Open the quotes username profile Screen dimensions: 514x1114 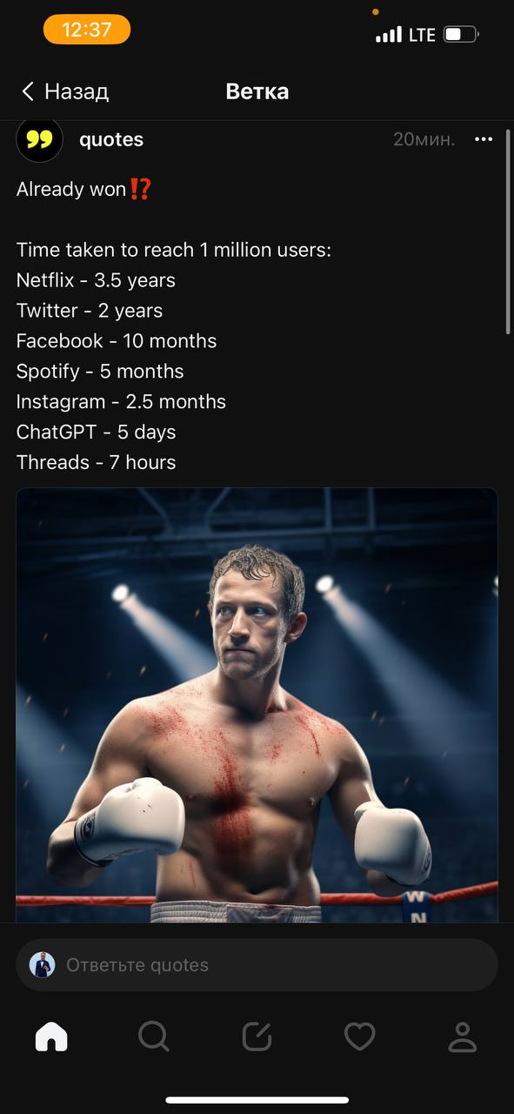(x=111, y=139)
